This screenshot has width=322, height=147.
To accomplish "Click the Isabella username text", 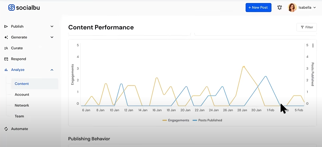I will coord(305,8).
